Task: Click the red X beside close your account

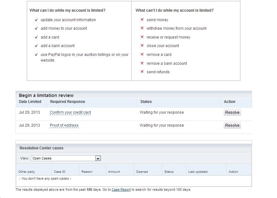Action: [x=142, y=46]
